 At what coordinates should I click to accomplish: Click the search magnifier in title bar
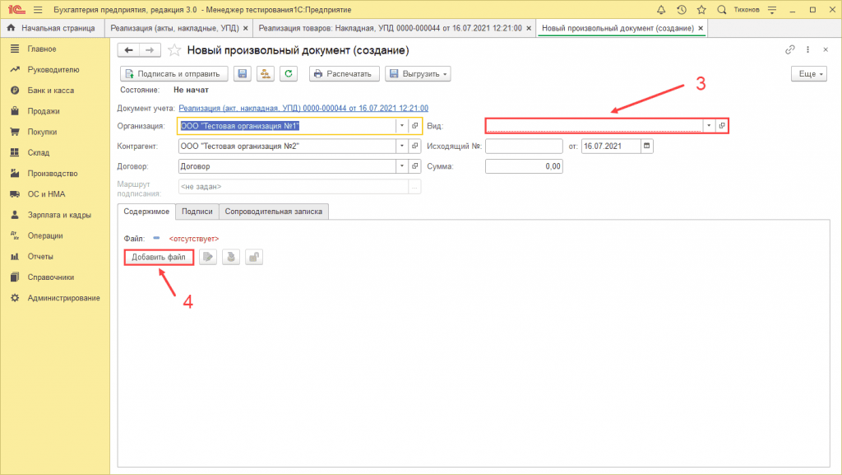[x=721, y=10]
